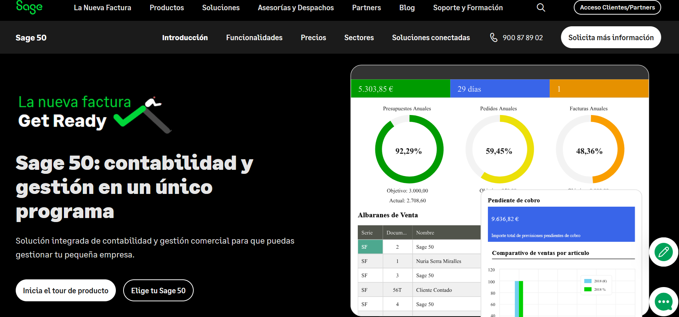Viewport: 679px width, 317px height.
Task: Go to the Blog
Action: [407, 8]
